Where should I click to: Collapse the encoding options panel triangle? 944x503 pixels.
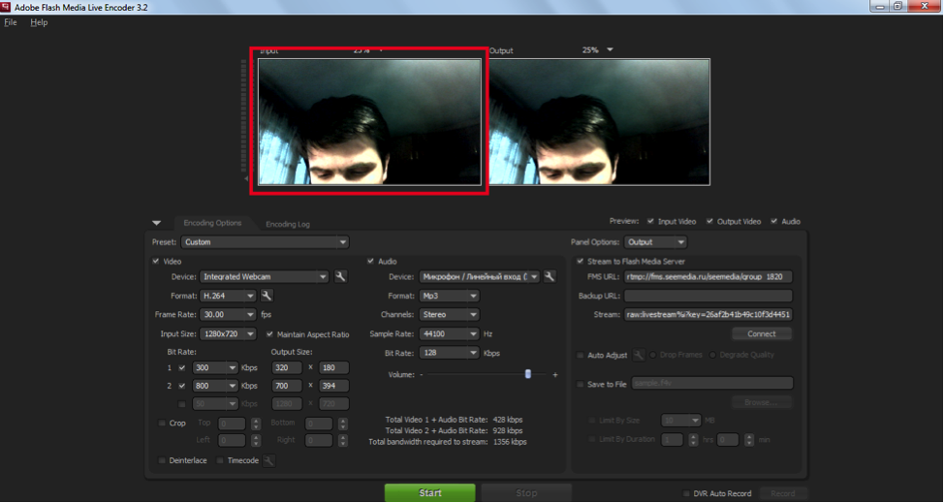[x=157, y=223]
